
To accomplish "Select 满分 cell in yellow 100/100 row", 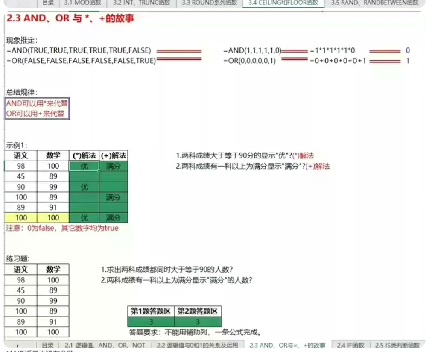I will point(114,218).
